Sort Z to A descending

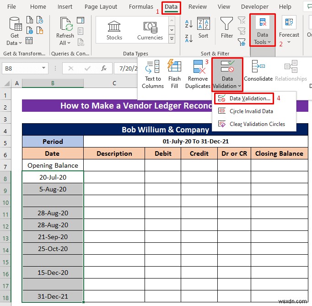(188, 38)
